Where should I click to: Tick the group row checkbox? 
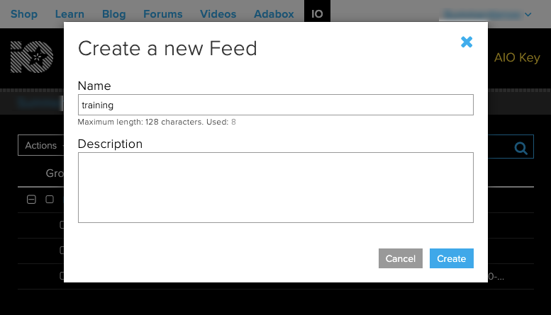(50, 200)
